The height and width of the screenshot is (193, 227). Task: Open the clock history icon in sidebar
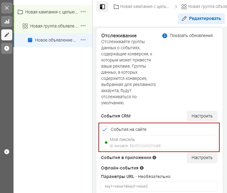[7, 48]
